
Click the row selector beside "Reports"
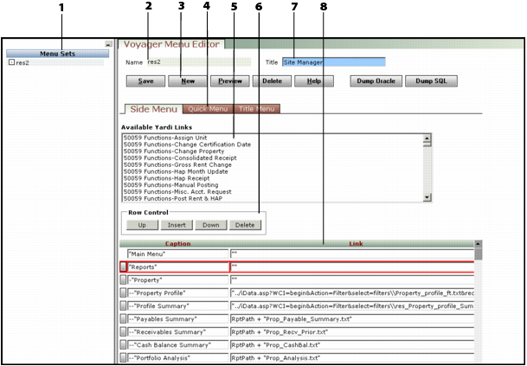click(123, 267)
